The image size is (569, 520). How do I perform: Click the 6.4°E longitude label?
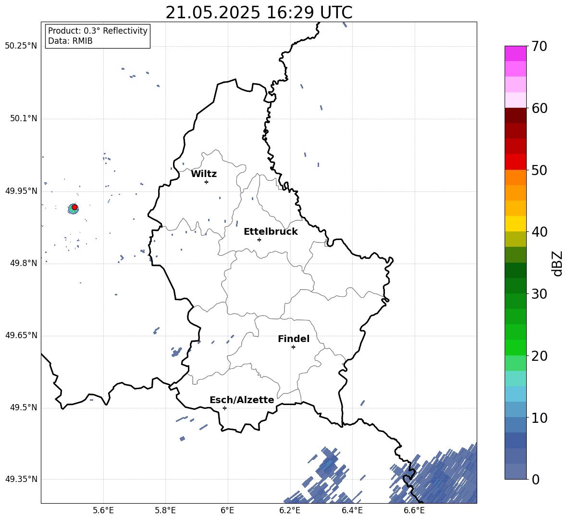click(352, 510)
